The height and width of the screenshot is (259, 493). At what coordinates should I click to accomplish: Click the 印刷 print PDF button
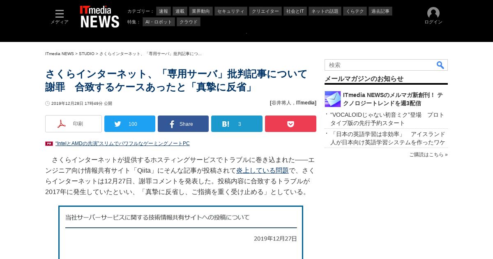click(x=74, y=124)
